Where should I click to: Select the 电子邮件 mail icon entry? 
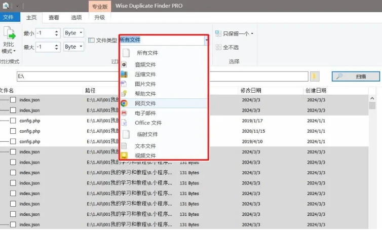[124, 113]
